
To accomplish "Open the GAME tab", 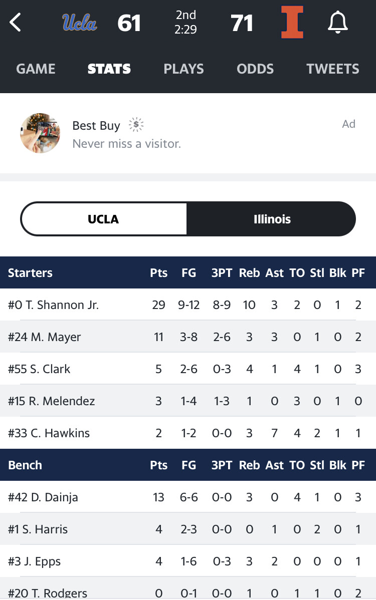I will coord(36,69).
